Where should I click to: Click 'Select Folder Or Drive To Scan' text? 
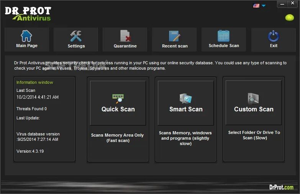tap(254, 135)
